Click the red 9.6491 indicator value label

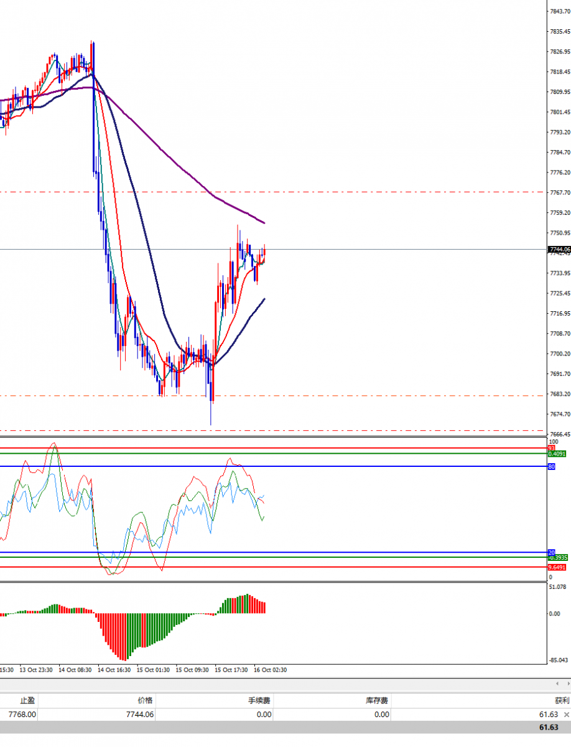(x=557, y=568)
